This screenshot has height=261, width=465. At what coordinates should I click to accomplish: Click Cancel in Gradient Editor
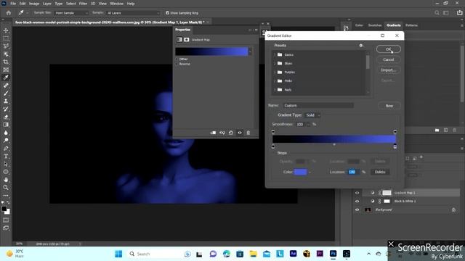pyautogui.click(x=389, y=59)
